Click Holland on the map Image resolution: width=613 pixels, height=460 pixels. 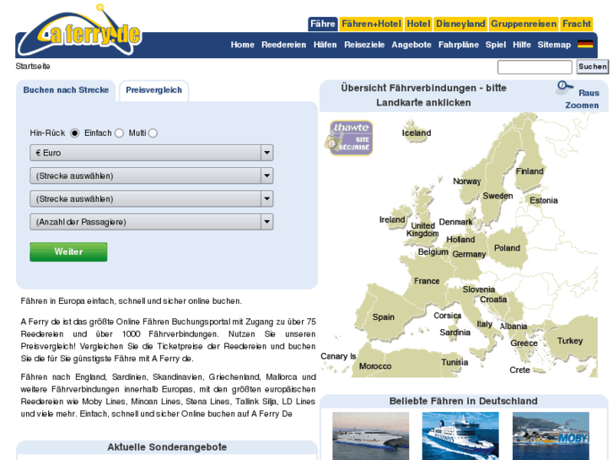[460, 240]
